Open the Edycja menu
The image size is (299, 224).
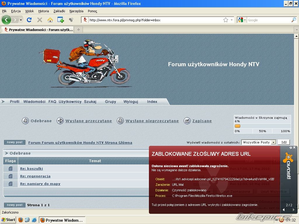(16, 11)
